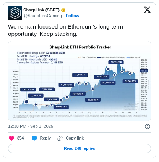Click the reply speech bubble icon
The image size is (159, 162).
[x=34, y=138]
